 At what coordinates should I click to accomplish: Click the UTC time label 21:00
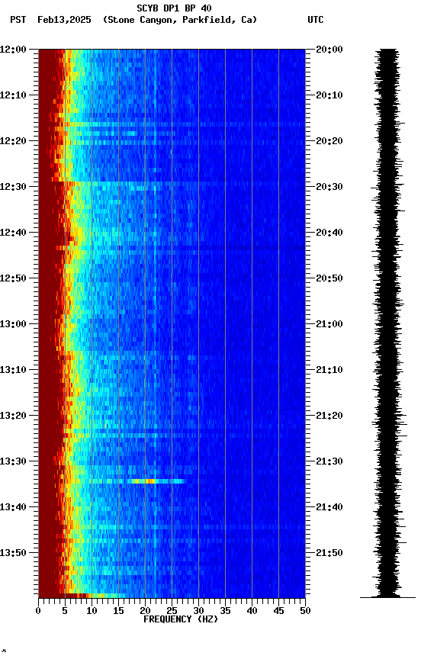point(329,324)
